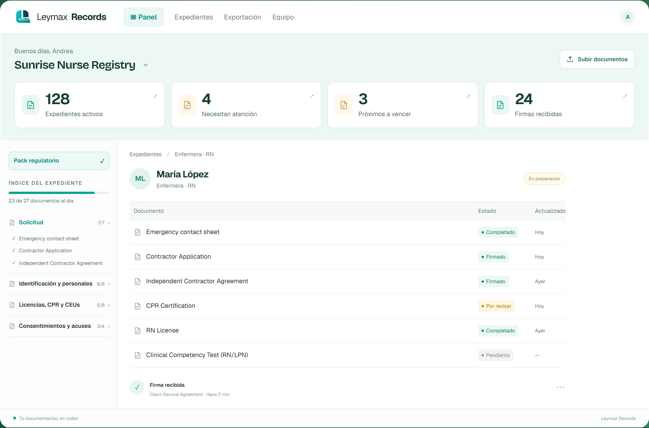Image resolution: width=649 pixels, height=428 pixels.
Task: Open the arrow on Firmas recibidas card
Action: pos(625,96)
